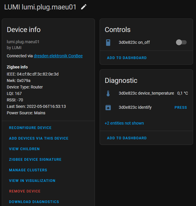Open 3d0e823c device_temperature entity

pyautogui.click(x=146, y=93)
